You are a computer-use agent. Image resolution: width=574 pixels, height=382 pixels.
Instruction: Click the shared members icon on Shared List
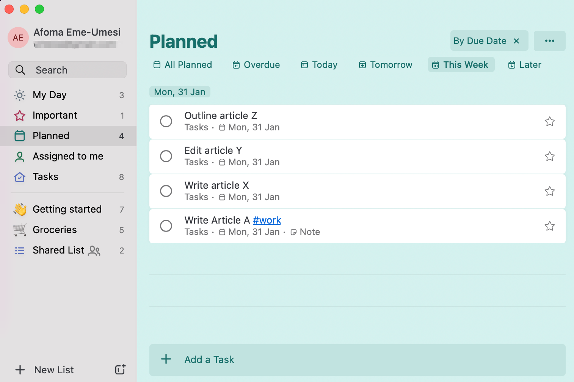tap(94, 250)
